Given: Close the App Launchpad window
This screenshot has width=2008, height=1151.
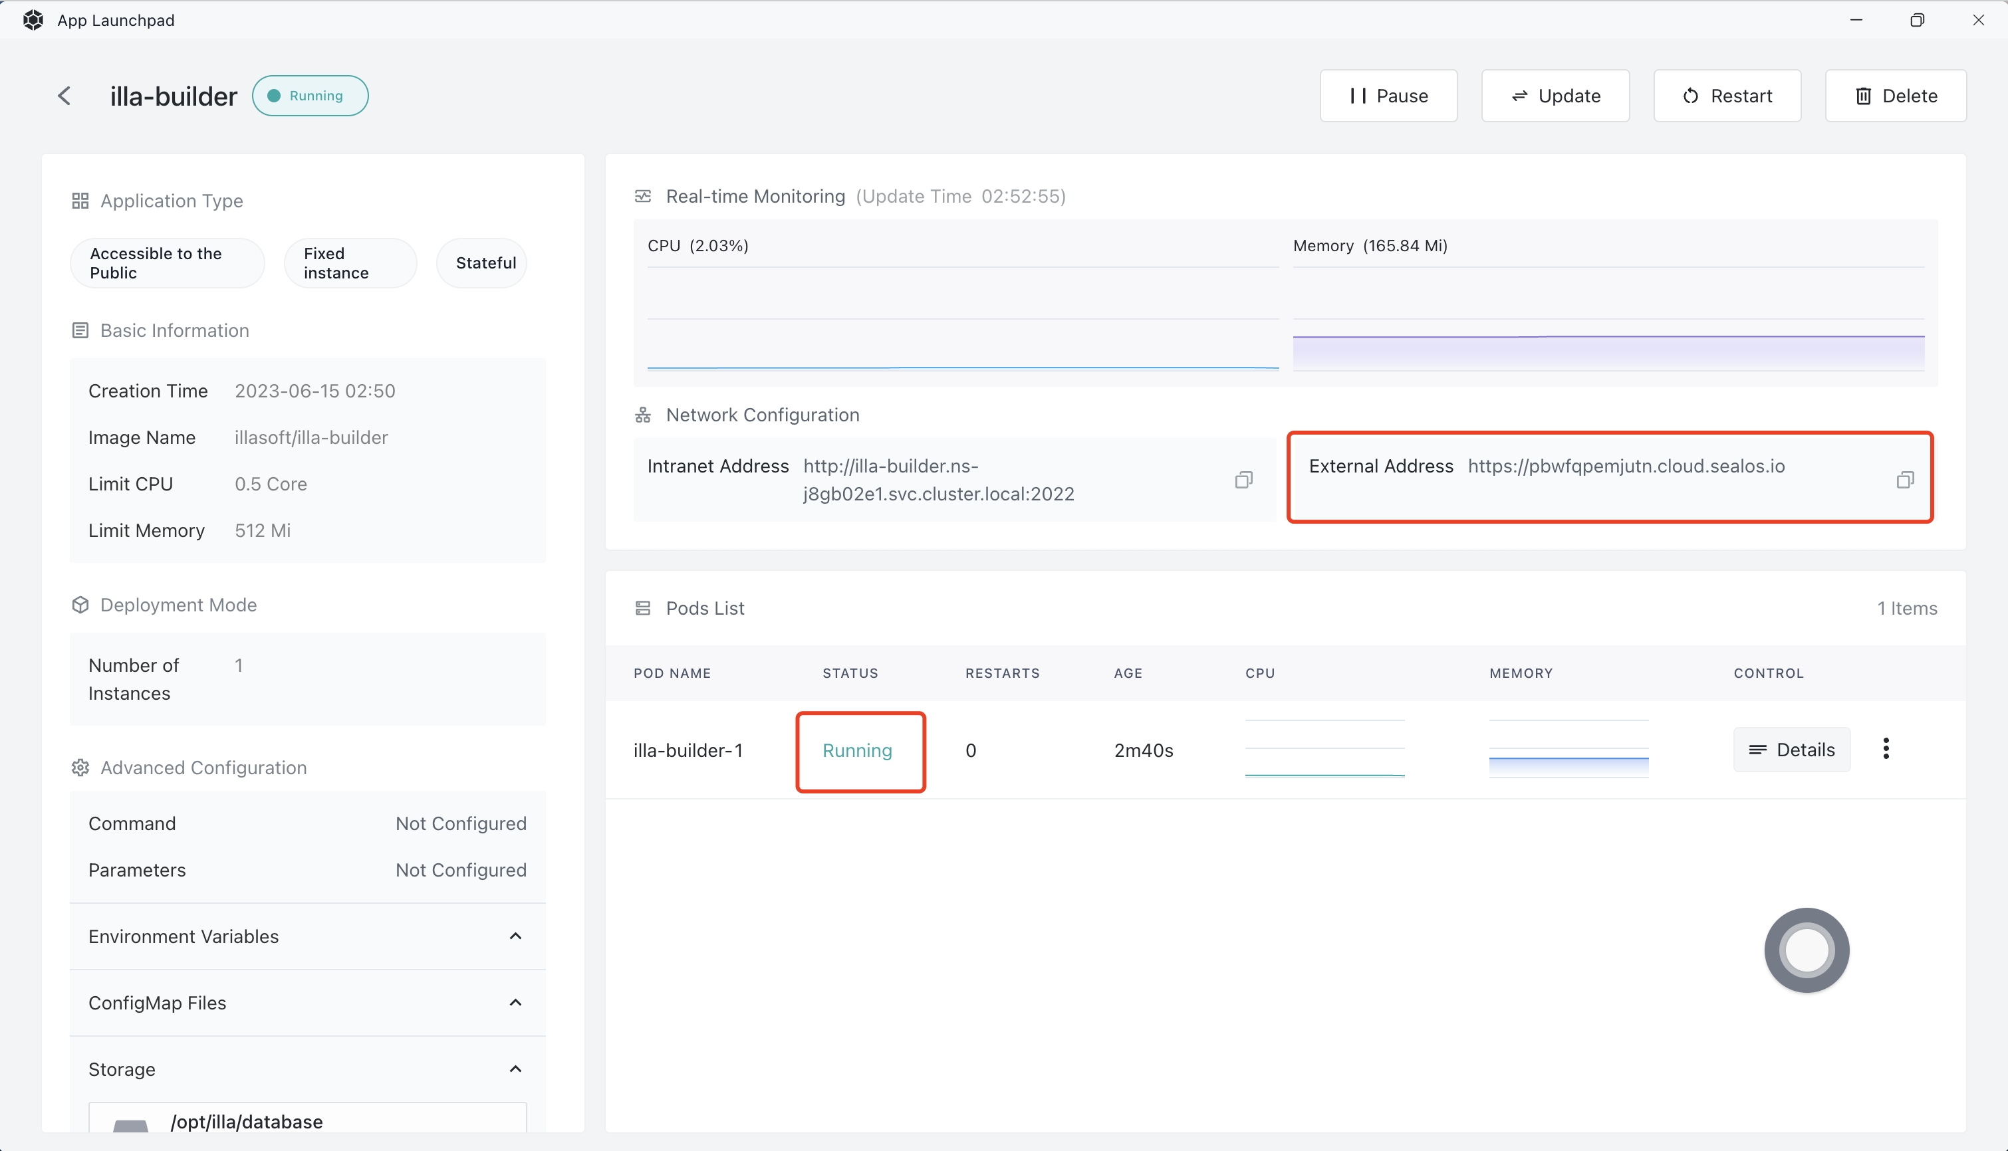Looking at the screenshot, I should (x=1978, y=20).
